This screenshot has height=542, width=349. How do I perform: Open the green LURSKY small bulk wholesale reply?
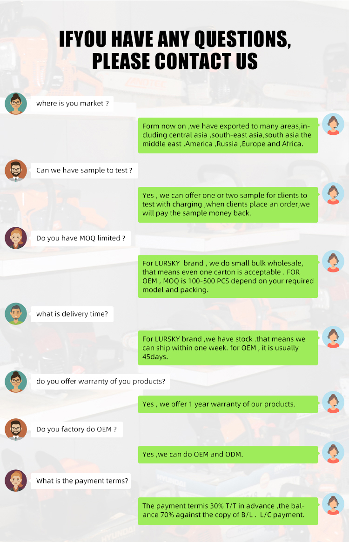click(228, 276)
